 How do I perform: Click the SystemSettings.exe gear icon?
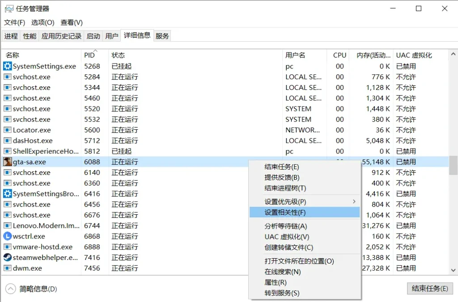(7, 66)
